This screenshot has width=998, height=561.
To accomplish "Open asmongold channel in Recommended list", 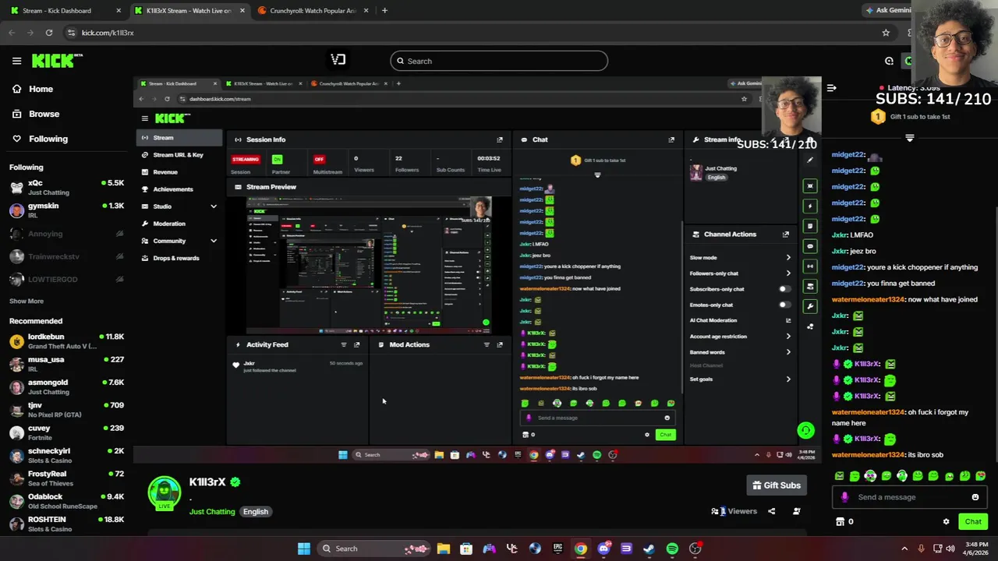I will (66, 386).
